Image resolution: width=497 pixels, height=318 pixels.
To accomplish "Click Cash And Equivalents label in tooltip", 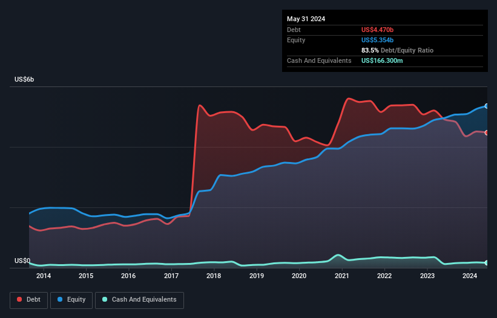I will (319, 60).
